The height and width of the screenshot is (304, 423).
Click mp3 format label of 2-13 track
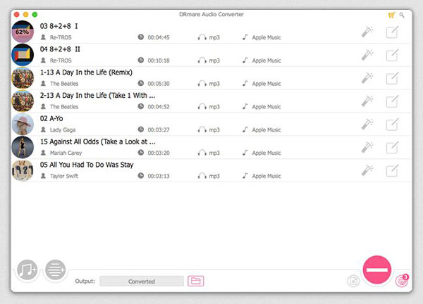pos(214,106)
